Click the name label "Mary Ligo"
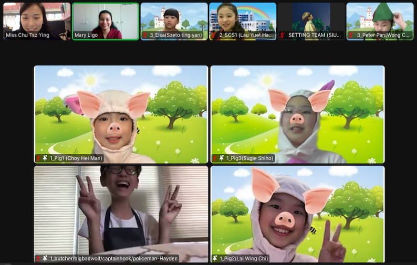Viewport: 417px width, 265px height. [x=86, y=35]
